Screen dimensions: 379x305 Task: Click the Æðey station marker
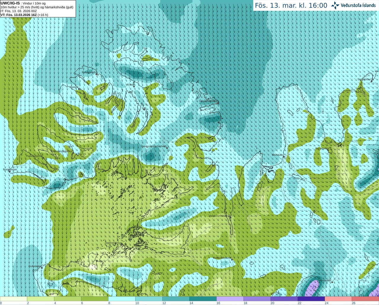[134, 86]
